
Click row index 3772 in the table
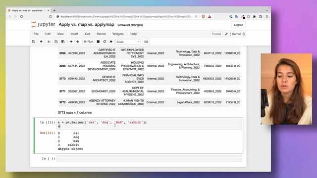[x=62, y=102]
